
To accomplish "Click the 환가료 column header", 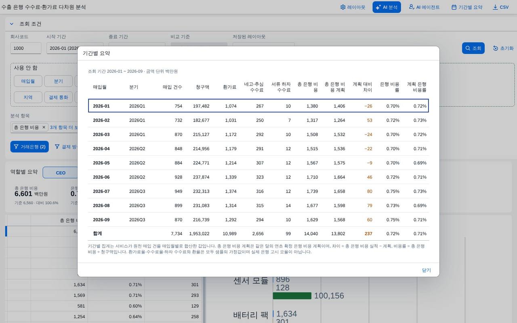I will (229, 87).
